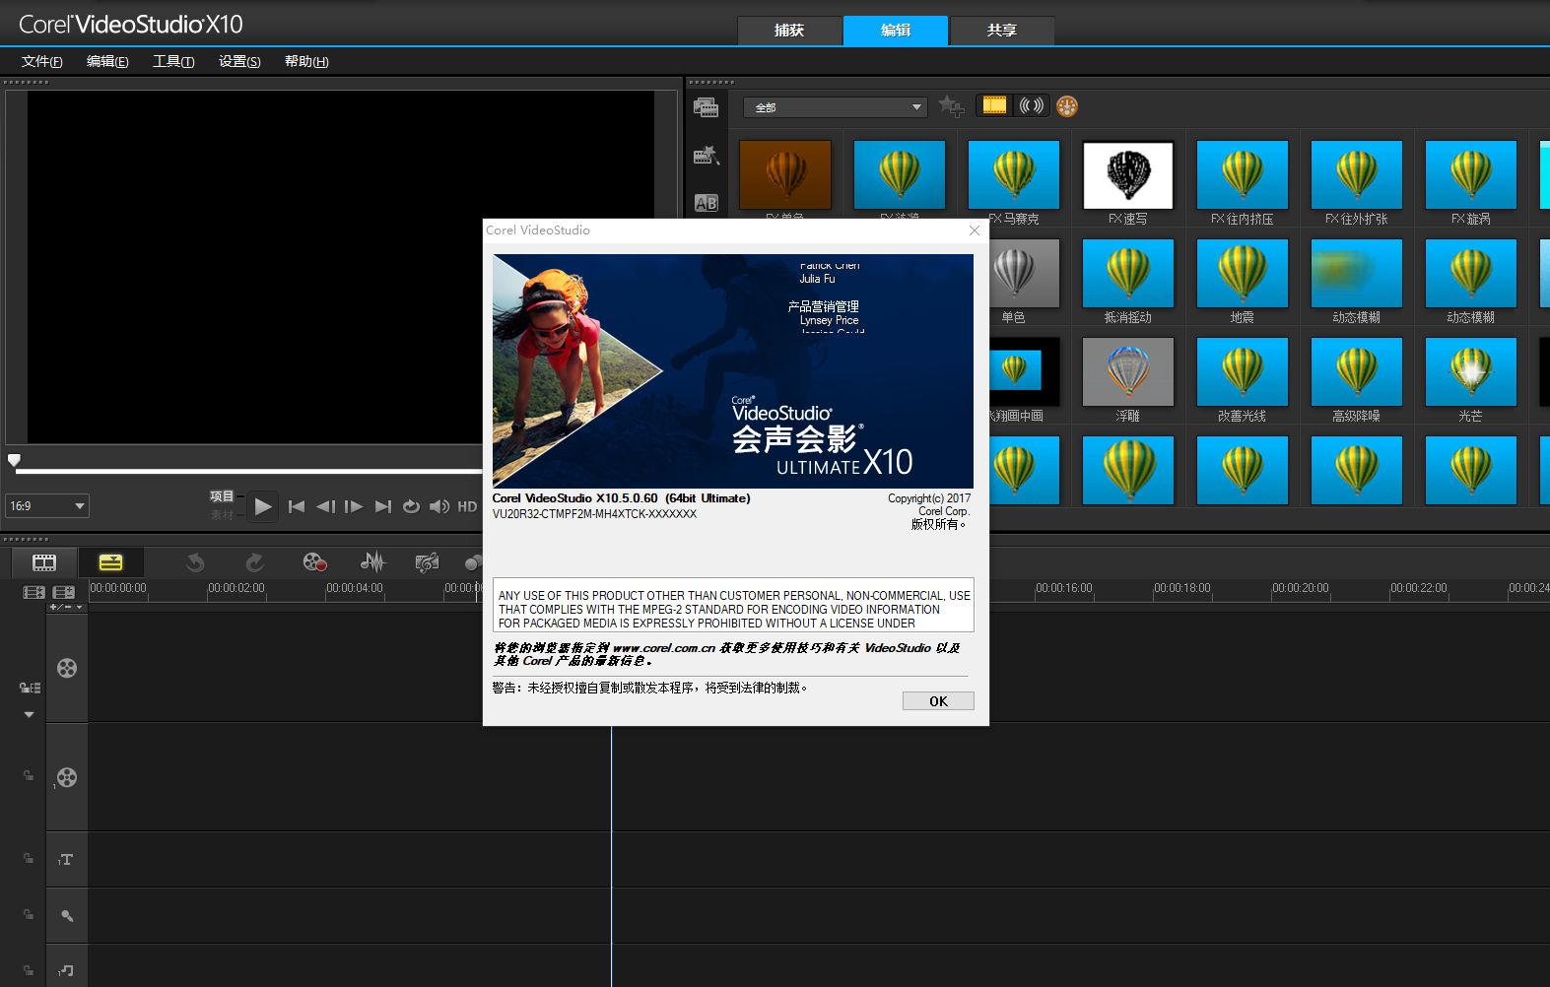The image size is (1550, 987).
Task: Select the music track note button
Action: (66, 970)
